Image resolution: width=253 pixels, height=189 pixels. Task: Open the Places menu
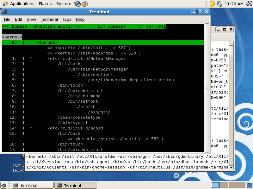click(45, 4)
